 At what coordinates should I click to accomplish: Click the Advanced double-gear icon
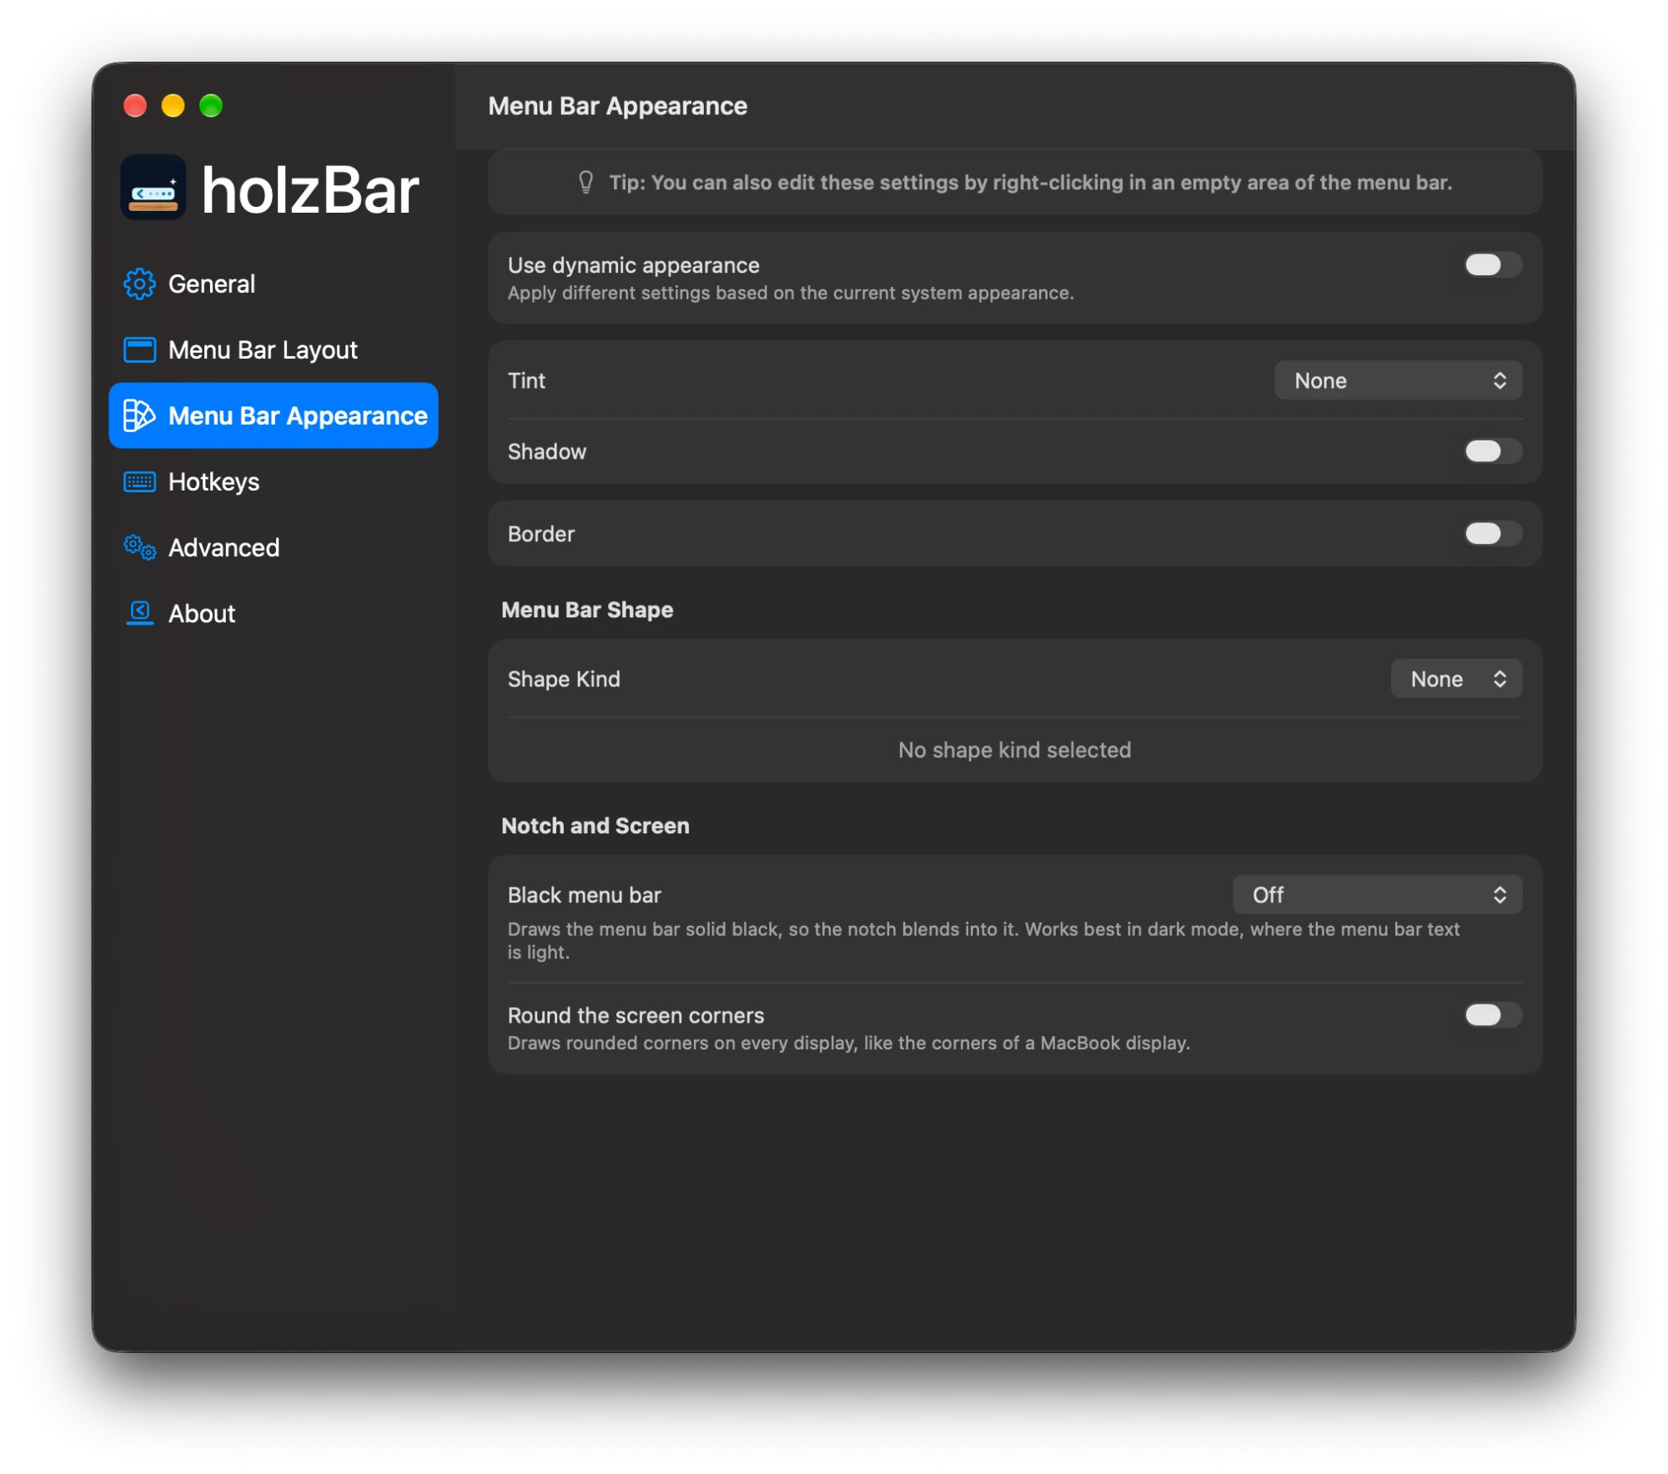[139, 548]
